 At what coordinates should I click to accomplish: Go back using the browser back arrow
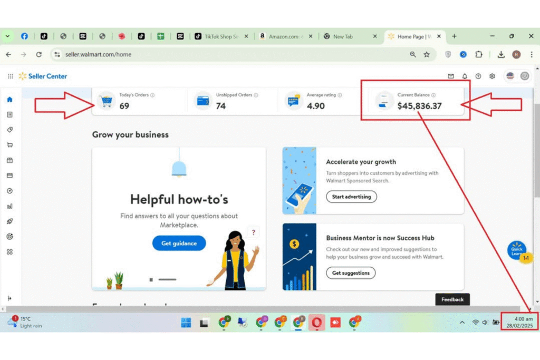point(8,54)
